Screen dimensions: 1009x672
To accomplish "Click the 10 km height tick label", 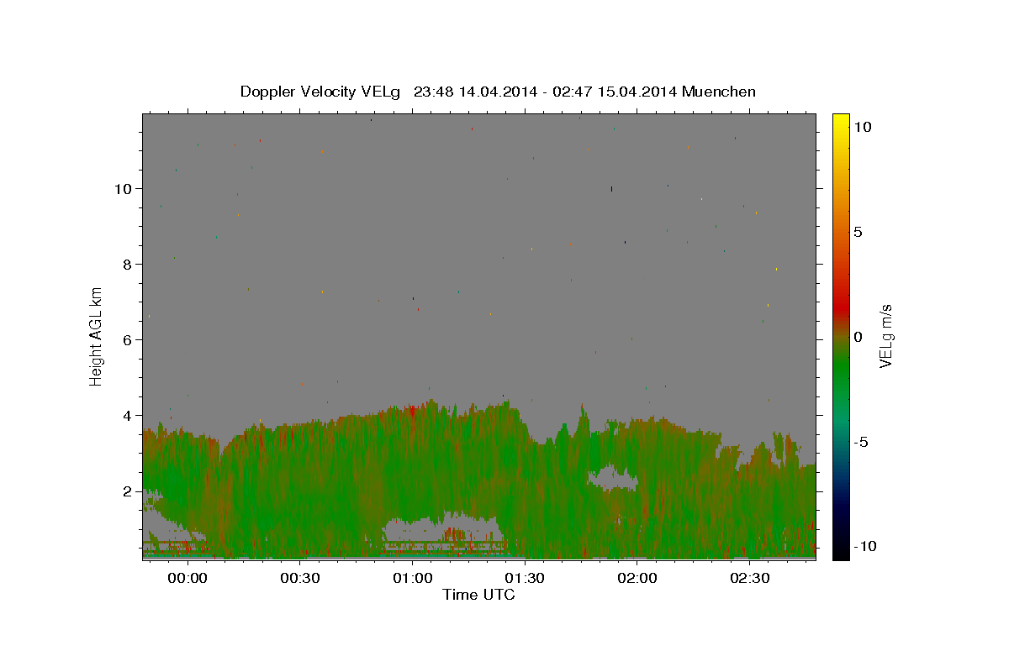I will click(x=122, y=188).
